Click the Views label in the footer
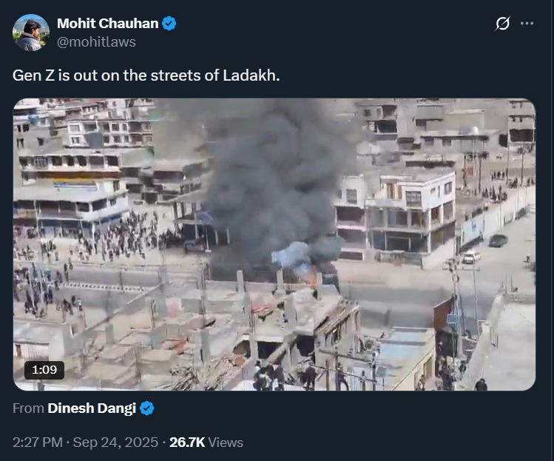Screen dimensions: 554x461 click(x=226, y=443)
